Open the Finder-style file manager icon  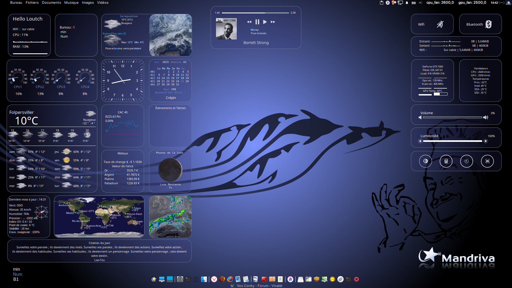[204, 279]
